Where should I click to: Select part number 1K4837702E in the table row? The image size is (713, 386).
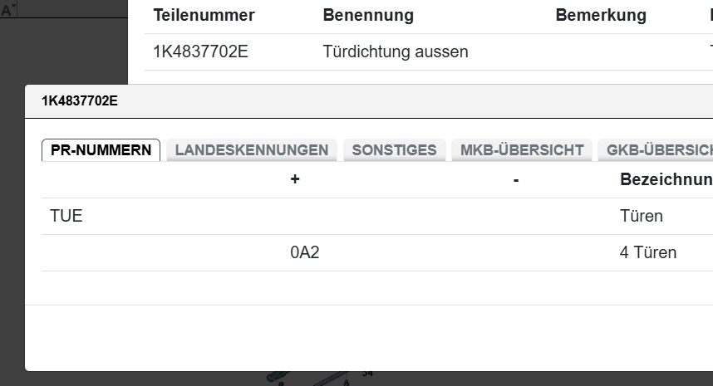200,51
